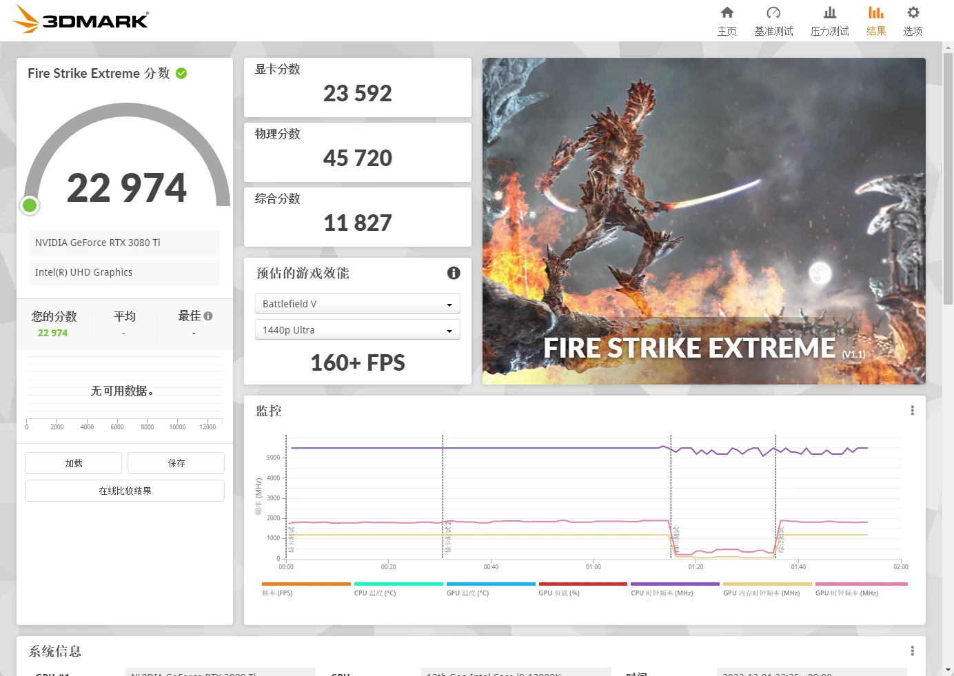
Task: Open the 主页 home page
Action: [x=727, y=19]
